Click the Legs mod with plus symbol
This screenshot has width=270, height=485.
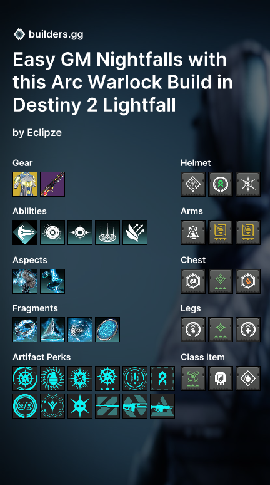click(x=248, y=330)
